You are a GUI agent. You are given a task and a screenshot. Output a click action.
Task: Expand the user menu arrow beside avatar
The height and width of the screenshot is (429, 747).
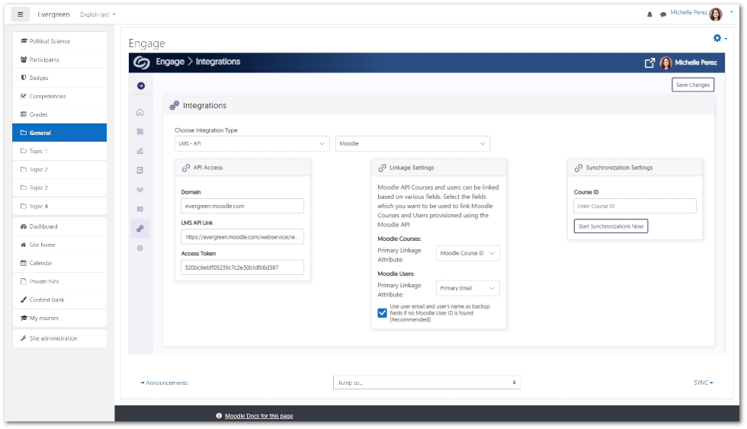(x=731, y=12)
